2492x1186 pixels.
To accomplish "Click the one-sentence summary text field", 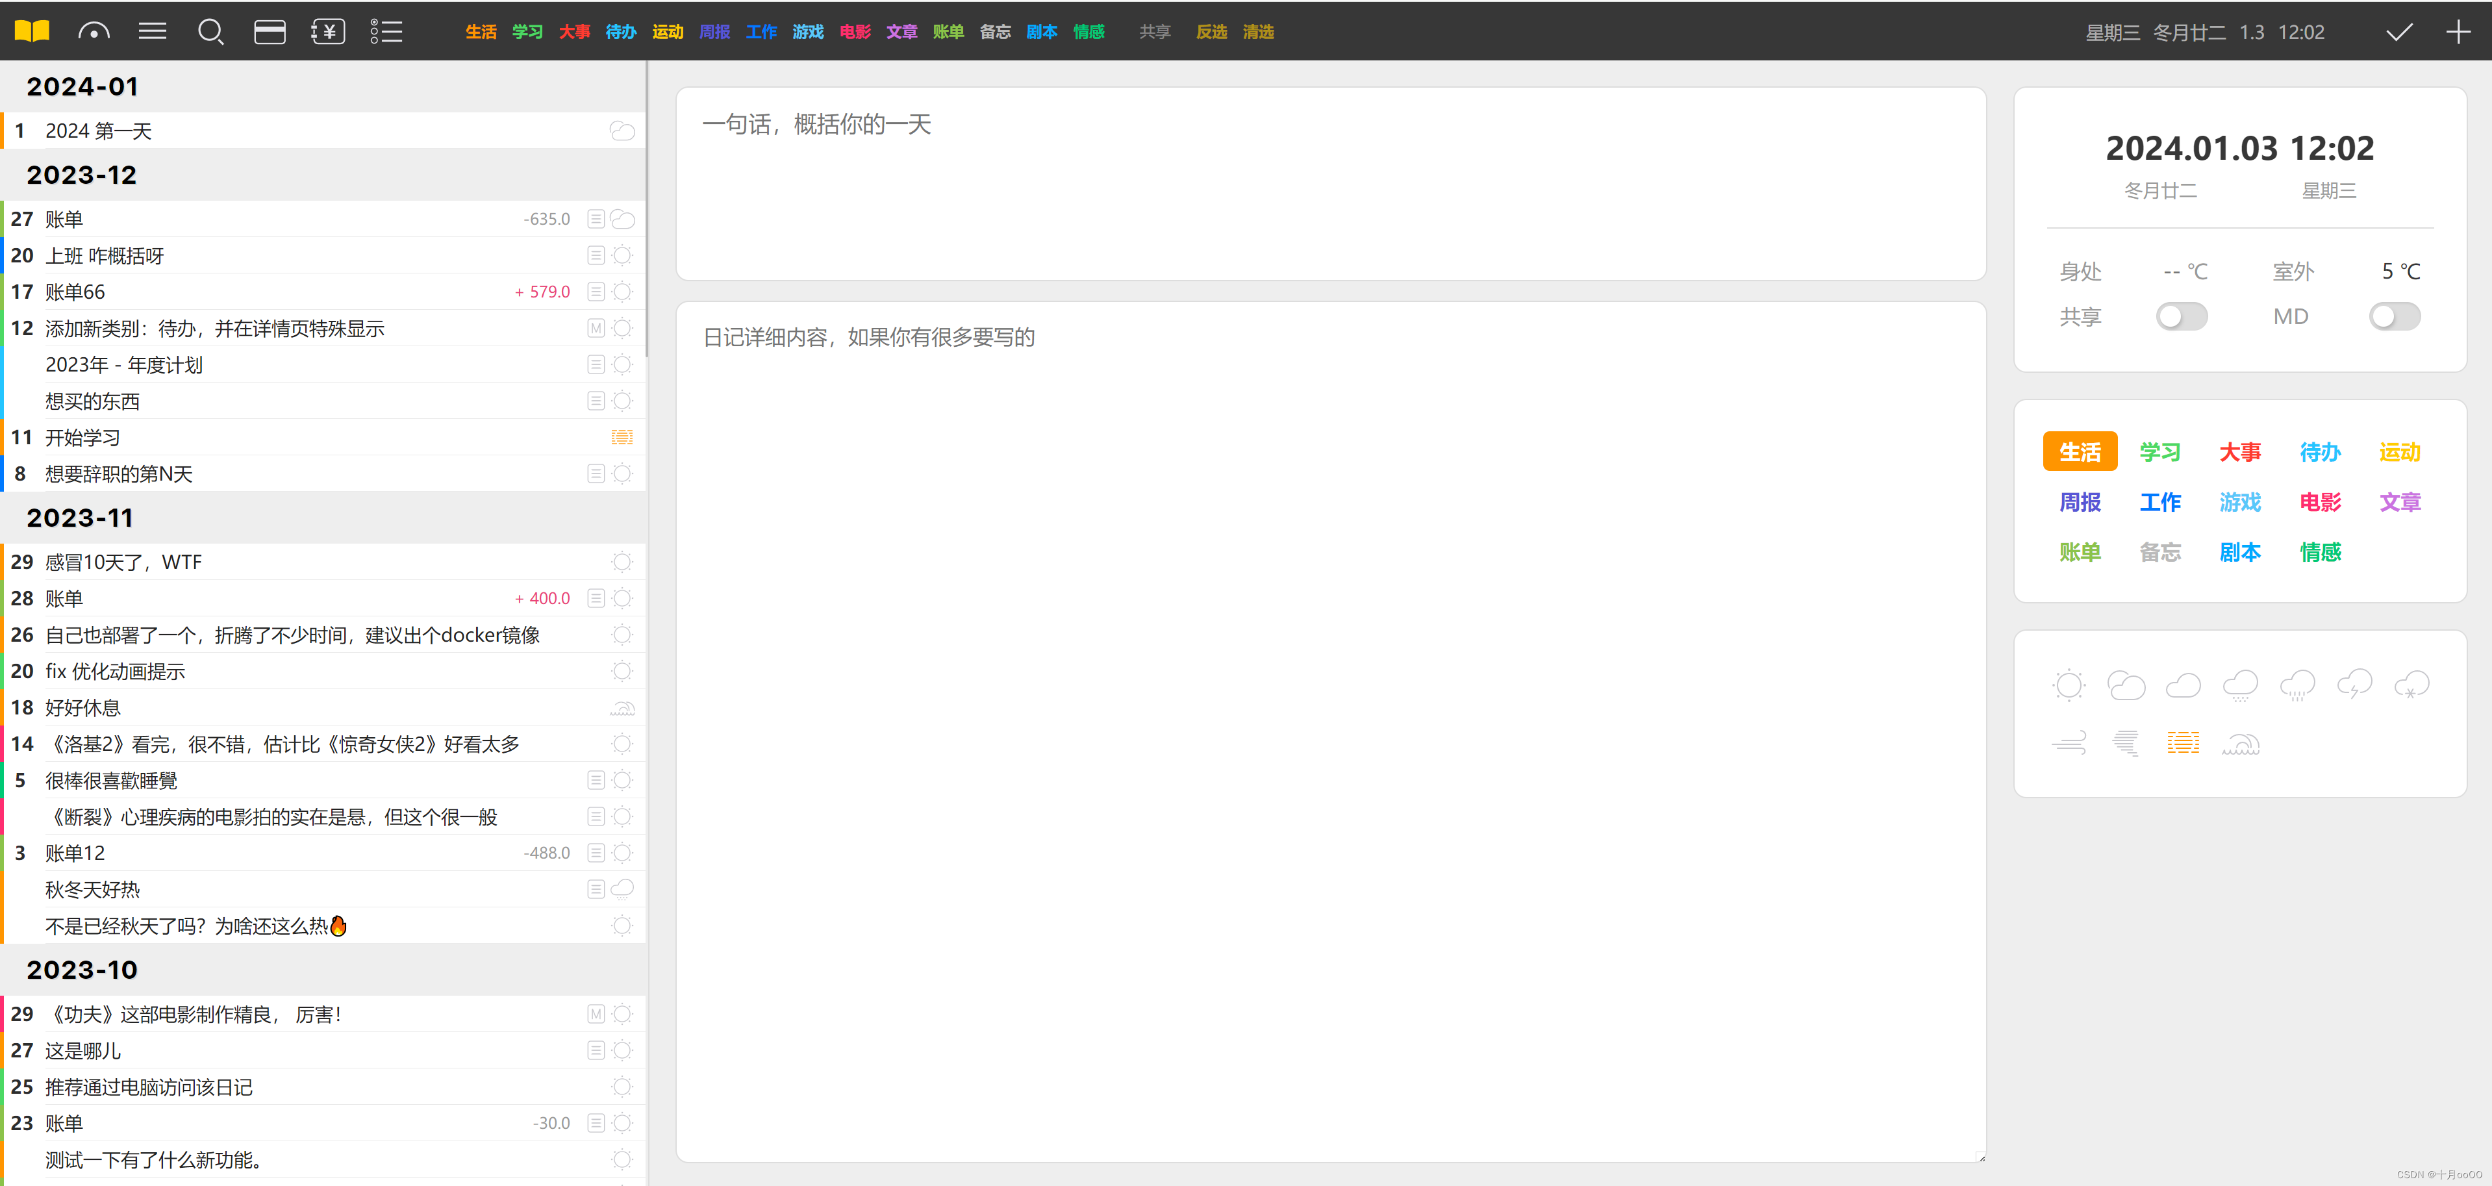I will click(1330, 184).
